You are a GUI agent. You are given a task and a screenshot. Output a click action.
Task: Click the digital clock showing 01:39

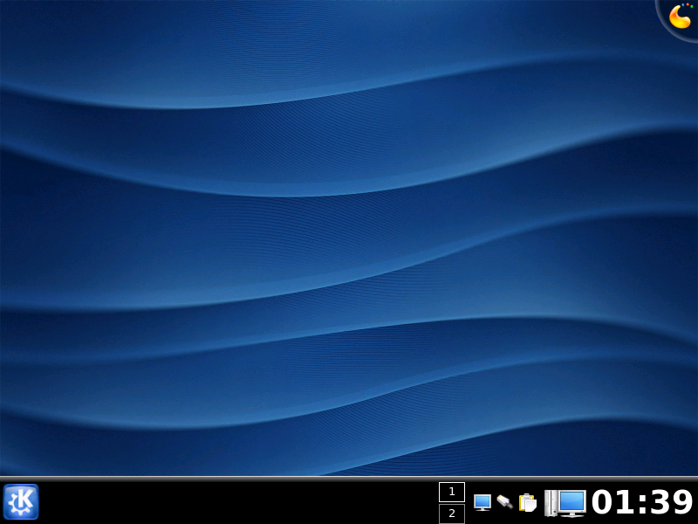642,502
